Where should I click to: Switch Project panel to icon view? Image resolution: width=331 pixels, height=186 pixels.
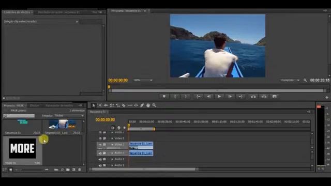click(10, 169)
